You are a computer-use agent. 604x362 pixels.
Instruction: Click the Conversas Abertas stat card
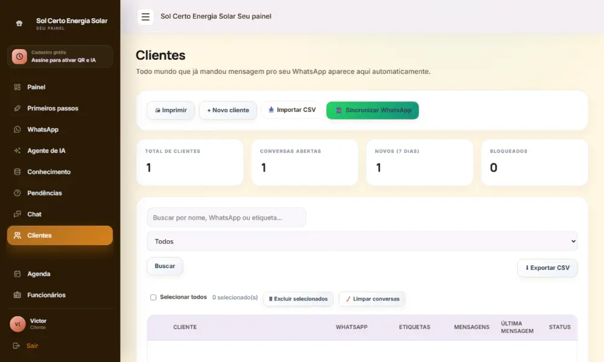coord(304,162)
